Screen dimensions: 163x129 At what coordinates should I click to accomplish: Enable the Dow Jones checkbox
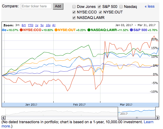[74, 7]
